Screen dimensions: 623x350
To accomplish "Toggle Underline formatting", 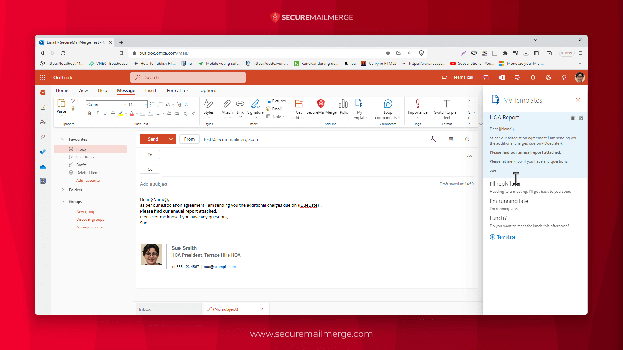I will click(x=105, y=113).
